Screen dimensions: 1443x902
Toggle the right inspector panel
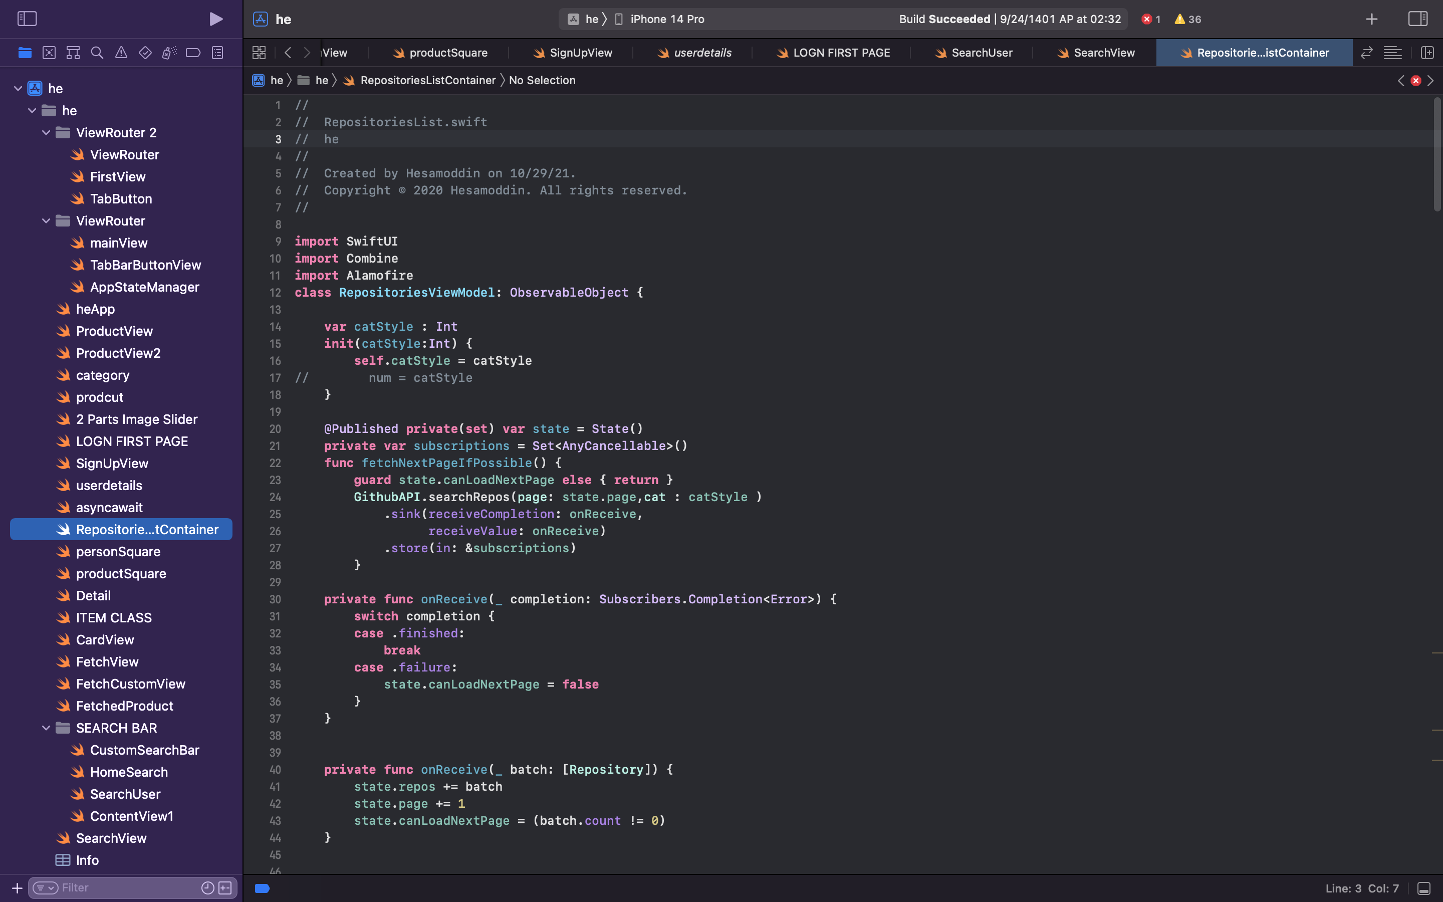[x=1417, y=19]
